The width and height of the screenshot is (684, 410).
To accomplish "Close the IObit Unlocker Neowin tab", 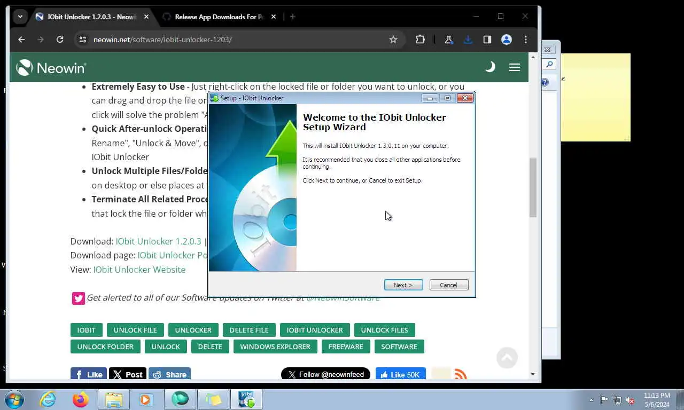I will click(146, 17).
